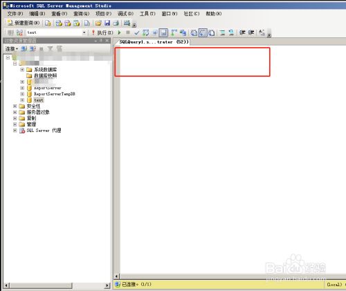
Task: Click the New Query (新建查询) button
Action: click(24, 23)
